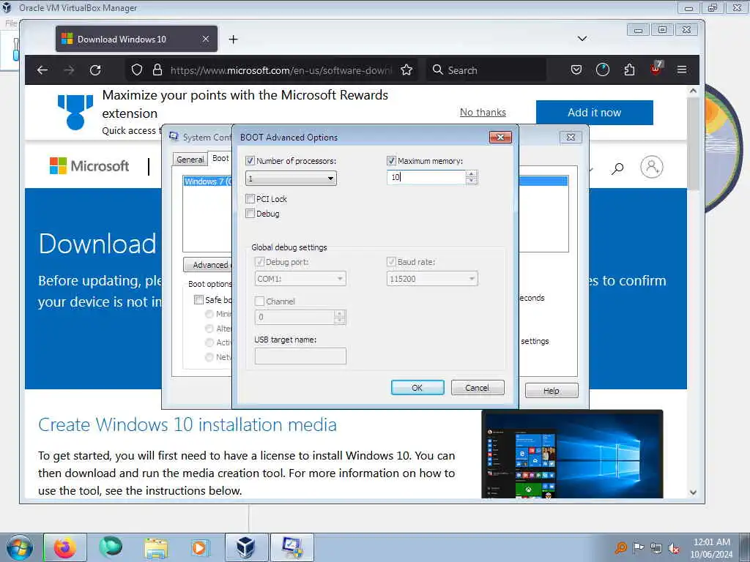Click the Maximum memory value field

tap(426, 177)
